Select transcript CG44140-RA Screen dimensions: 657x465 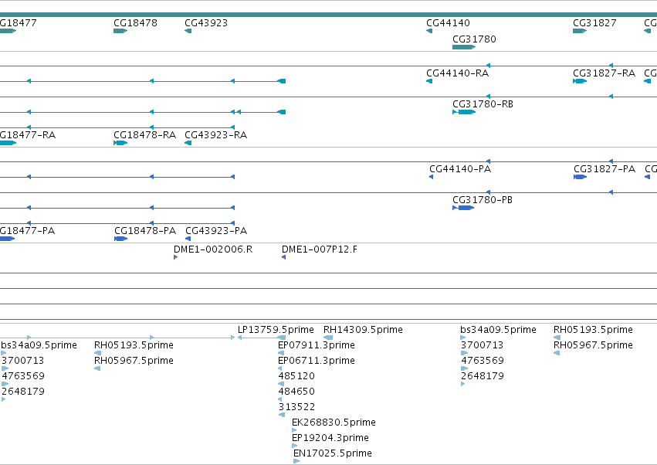point(429,81)
